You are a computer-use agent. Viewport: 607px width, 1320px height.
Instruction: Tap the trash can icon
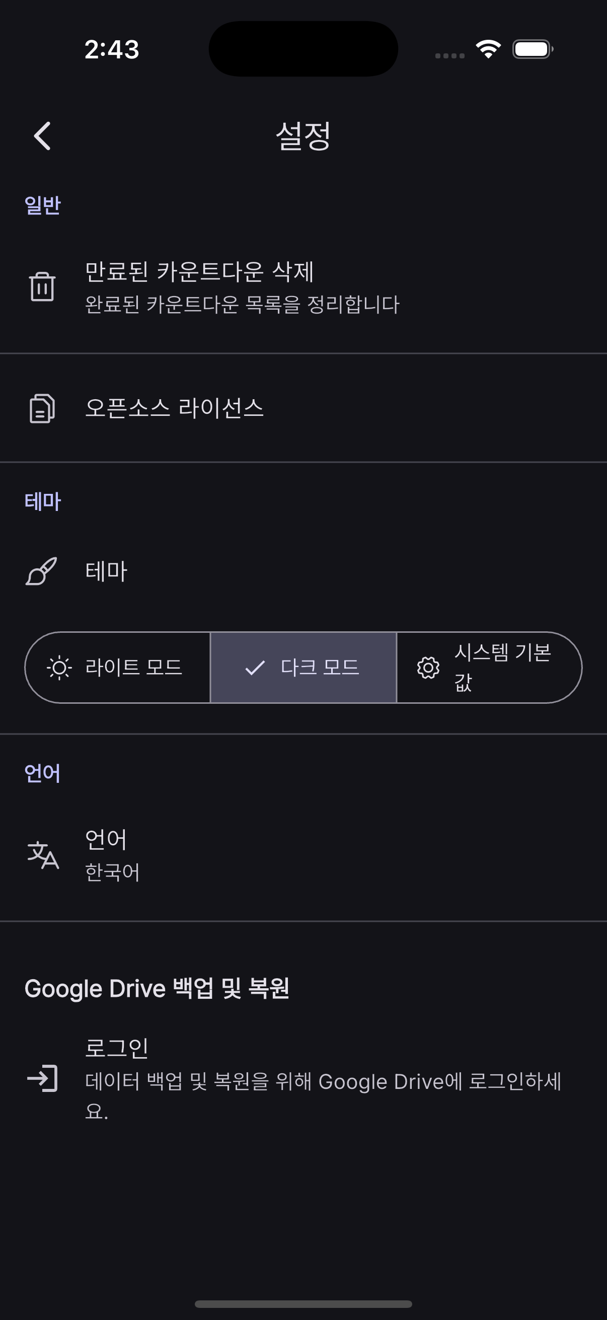tap(42, 286)
